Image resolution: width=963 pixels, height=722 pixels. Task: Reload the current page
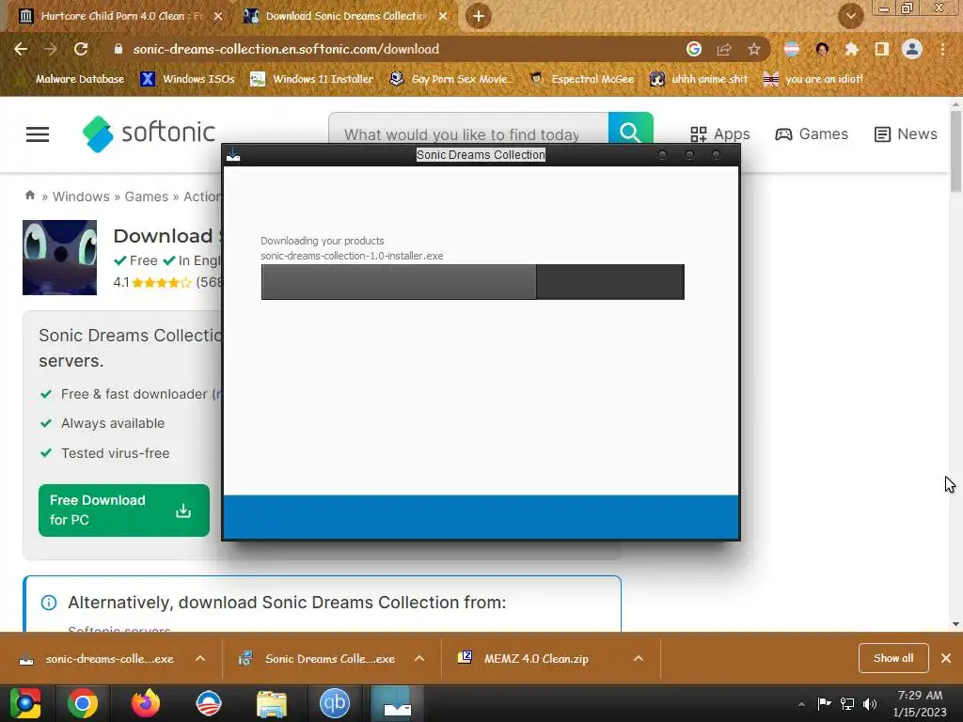coord(81,49)
